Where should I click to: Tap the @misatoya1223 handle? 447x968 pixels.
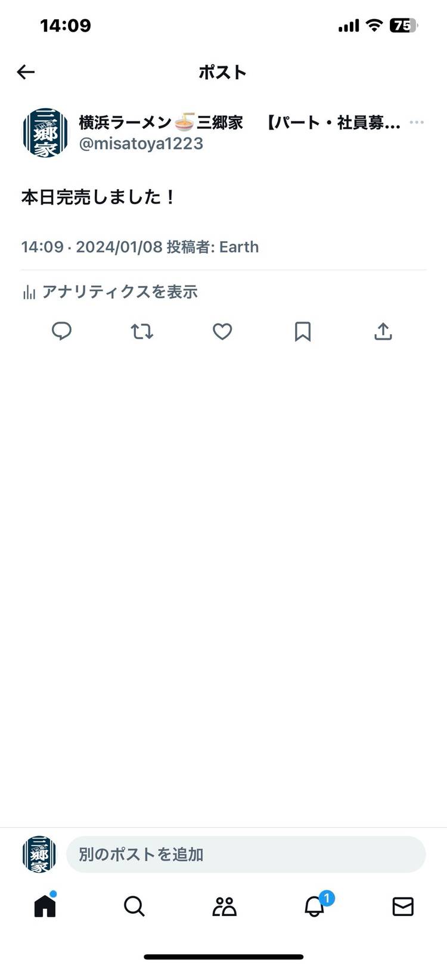[x=141, y=144]
